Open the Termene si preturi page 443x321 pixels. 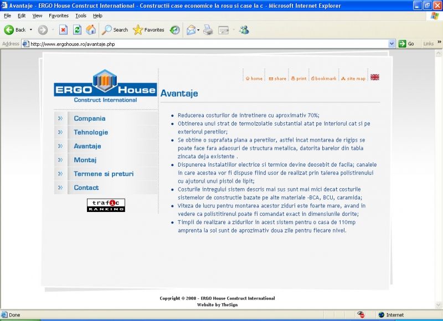point(104,174)
